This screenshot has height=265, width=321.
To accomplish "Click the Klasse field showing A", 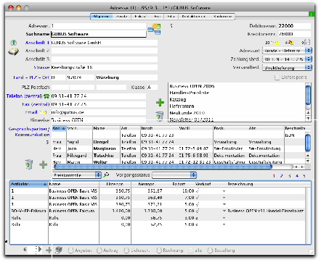I will tap(152, 87).
